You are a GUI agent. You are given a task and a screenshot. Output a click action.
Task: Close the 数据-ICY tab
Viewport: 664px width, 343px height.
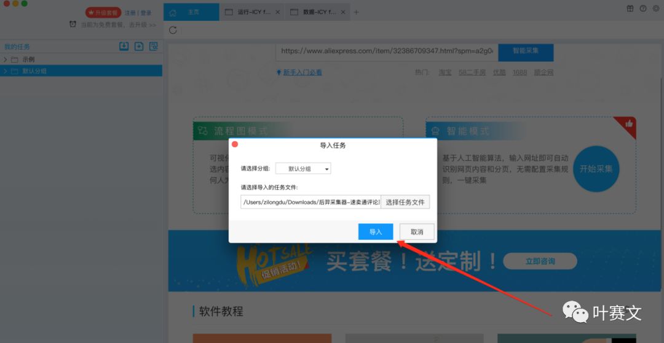[343, 12]
